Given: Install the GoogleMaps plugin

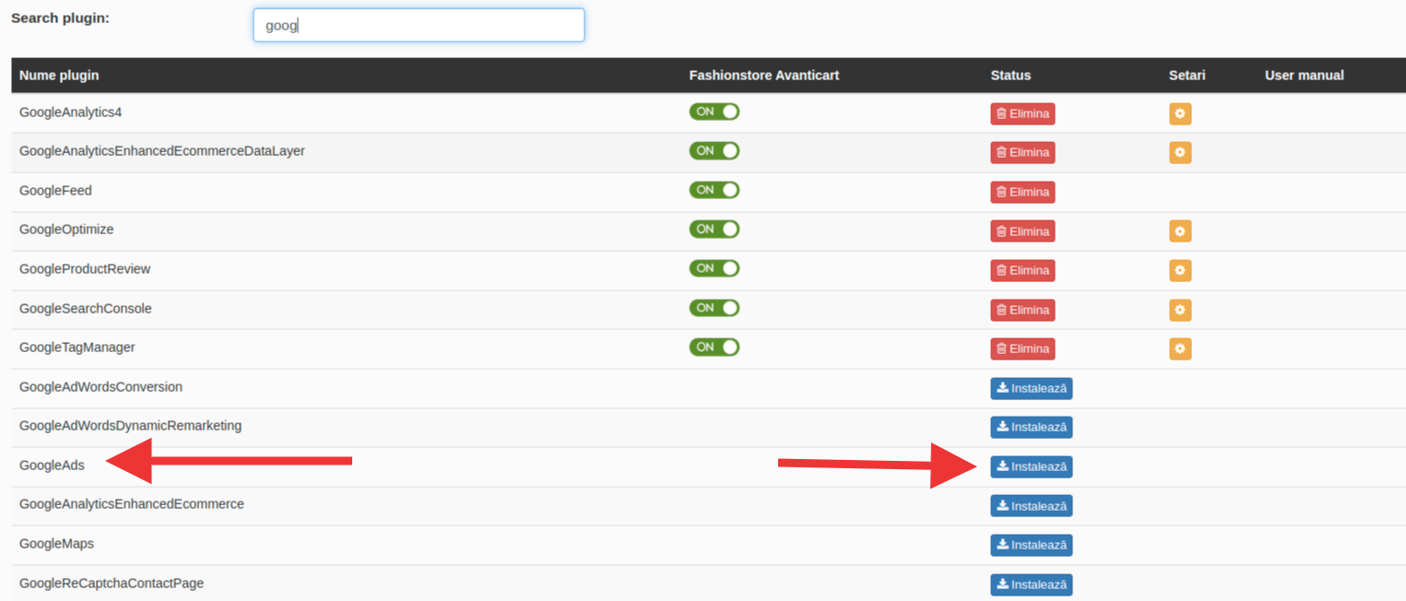Looking at the screenshot, I should (1032, 545).
